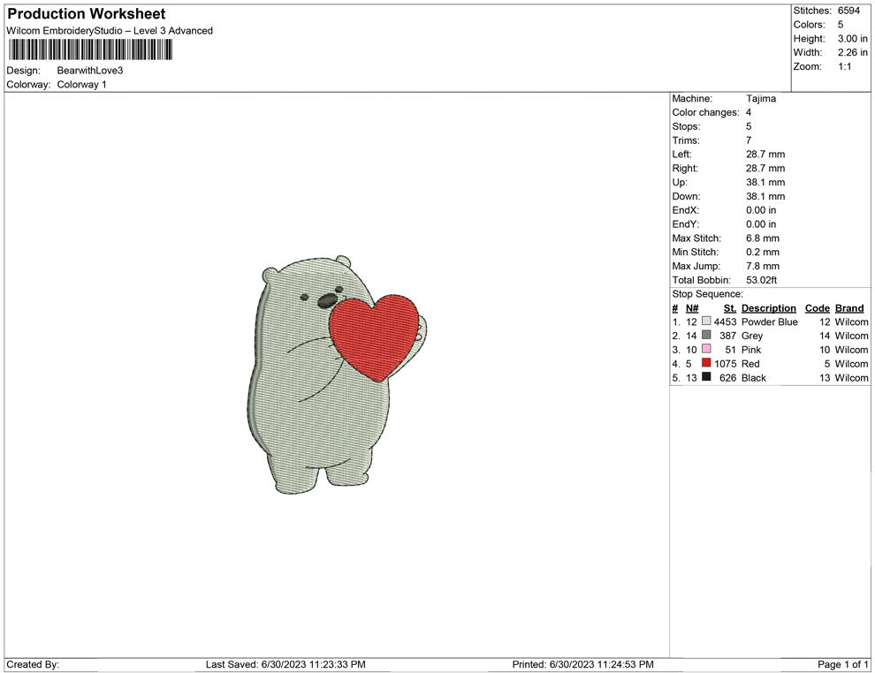The height and width of the screenshot is (673, 875).
Task: Click the barcode under the worksheet title
Action: (90, 49)
